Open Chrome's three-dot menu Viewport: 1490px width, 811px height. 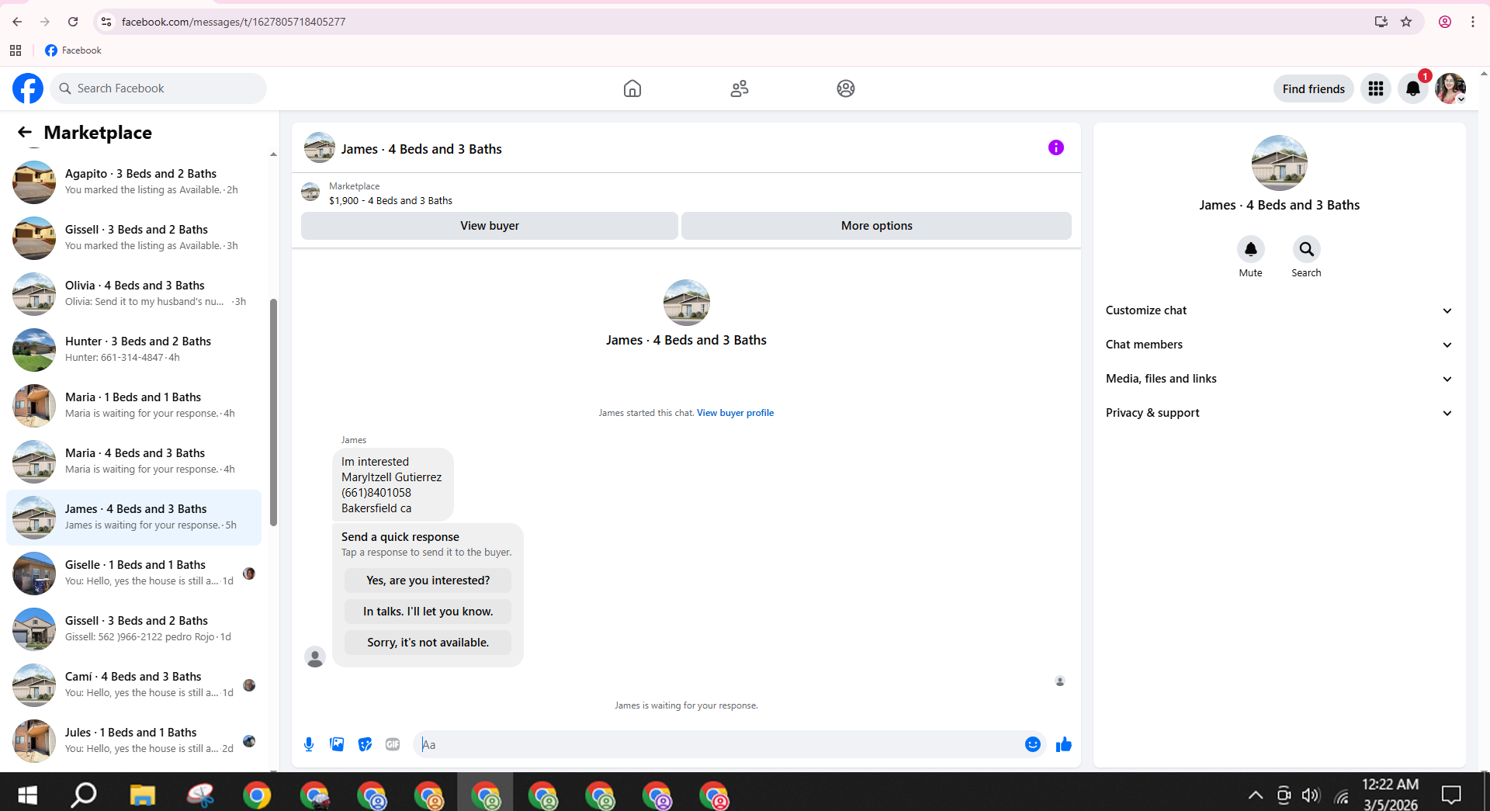1473,22
